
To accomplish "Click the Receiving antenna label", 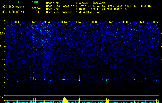I will (59, 12).
